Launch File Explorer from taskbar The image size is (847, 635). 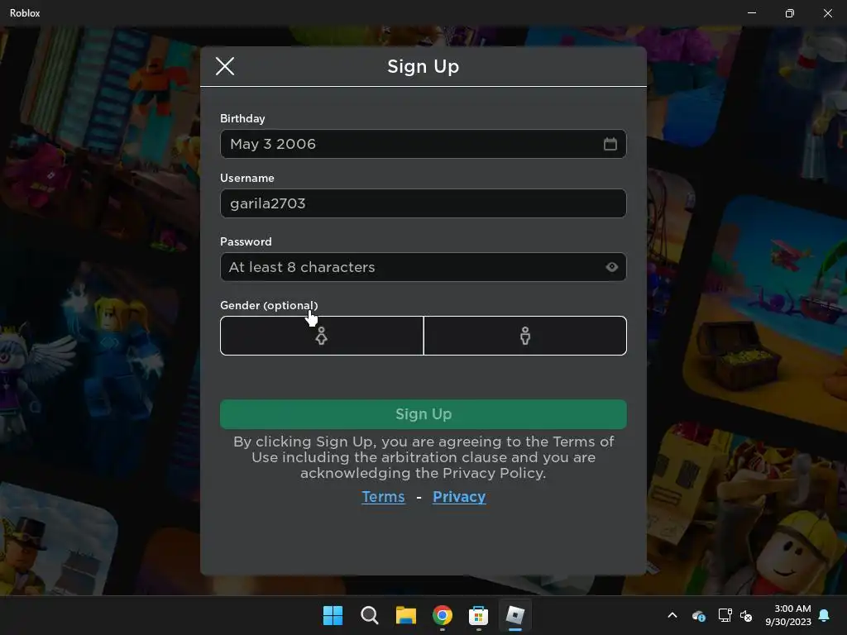coord(405,615)
